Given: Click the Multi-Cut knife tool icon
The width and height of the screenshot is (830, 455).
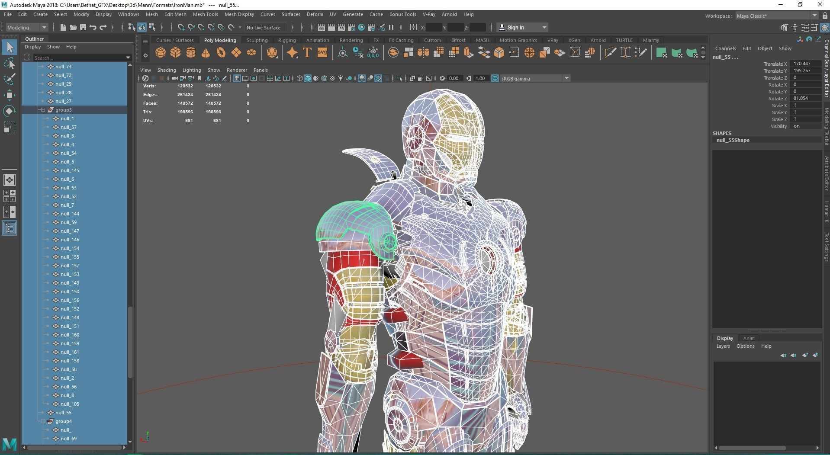Looking at the screenshot, I should pos(610,53).
